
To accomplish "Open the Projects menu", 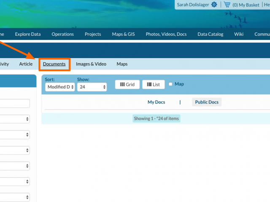I will tap(93, 34).
